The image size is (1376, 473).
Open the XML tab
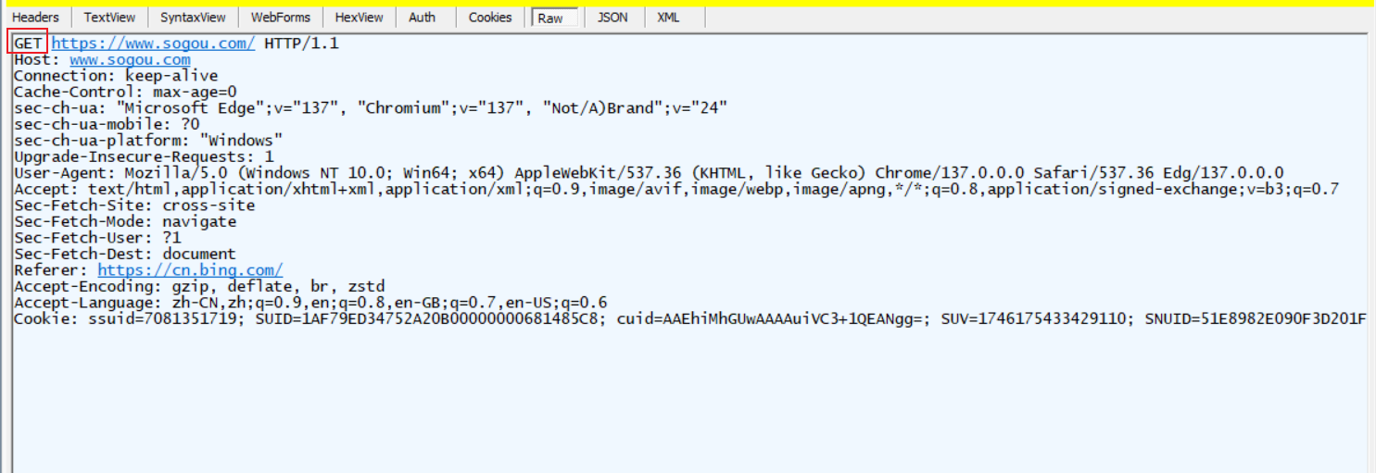click(669, 18)
